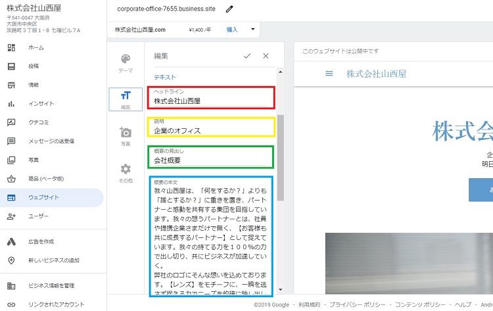Open the ユーザー add person icon
Image resolution: width=493 pixels, height=311 pixels.
click(x=11, y=216)
